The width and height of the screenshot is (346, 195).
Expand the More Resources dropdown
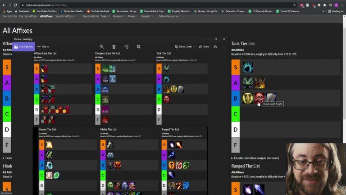click(170, 16)
